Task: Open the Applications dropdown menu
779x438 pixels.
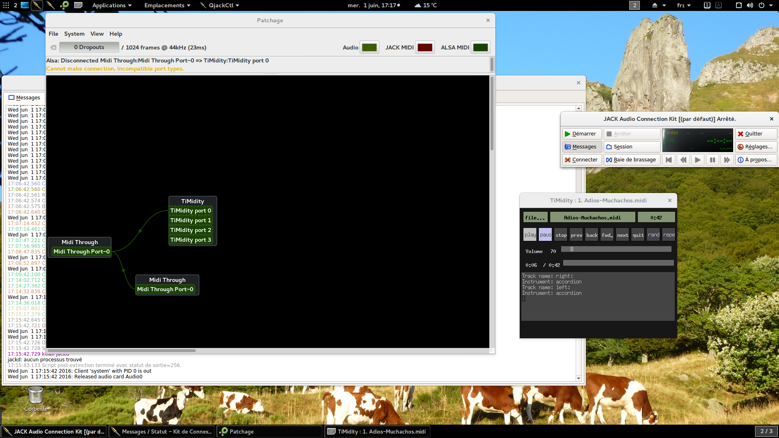Action: (x=112, y=5)
